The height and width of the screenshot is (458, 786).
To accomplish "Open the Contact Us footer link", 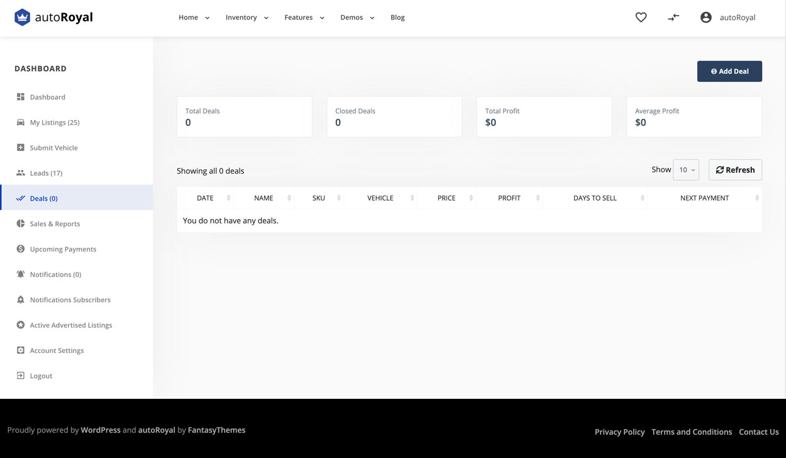I will point(758,432).
